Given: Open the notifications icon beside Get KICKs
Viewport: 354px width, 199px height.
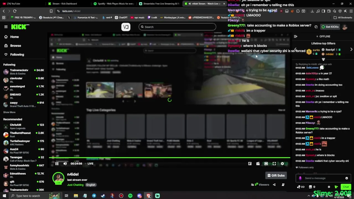Looking at the screenshot, I should 316,27.
